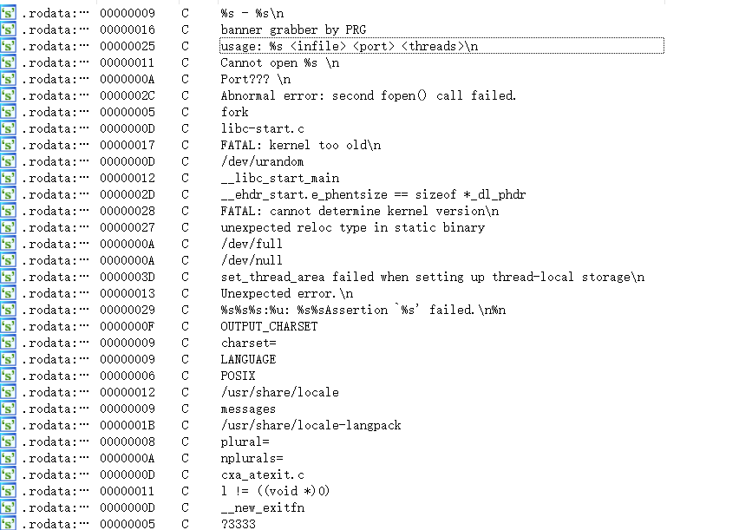Screen dimensions: 752x530
Task: Click the string icon for '/dev/urandom' row
Action: (9, 161)
